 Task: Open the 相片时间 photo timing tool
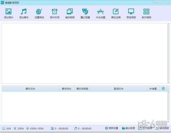(55, 13)
